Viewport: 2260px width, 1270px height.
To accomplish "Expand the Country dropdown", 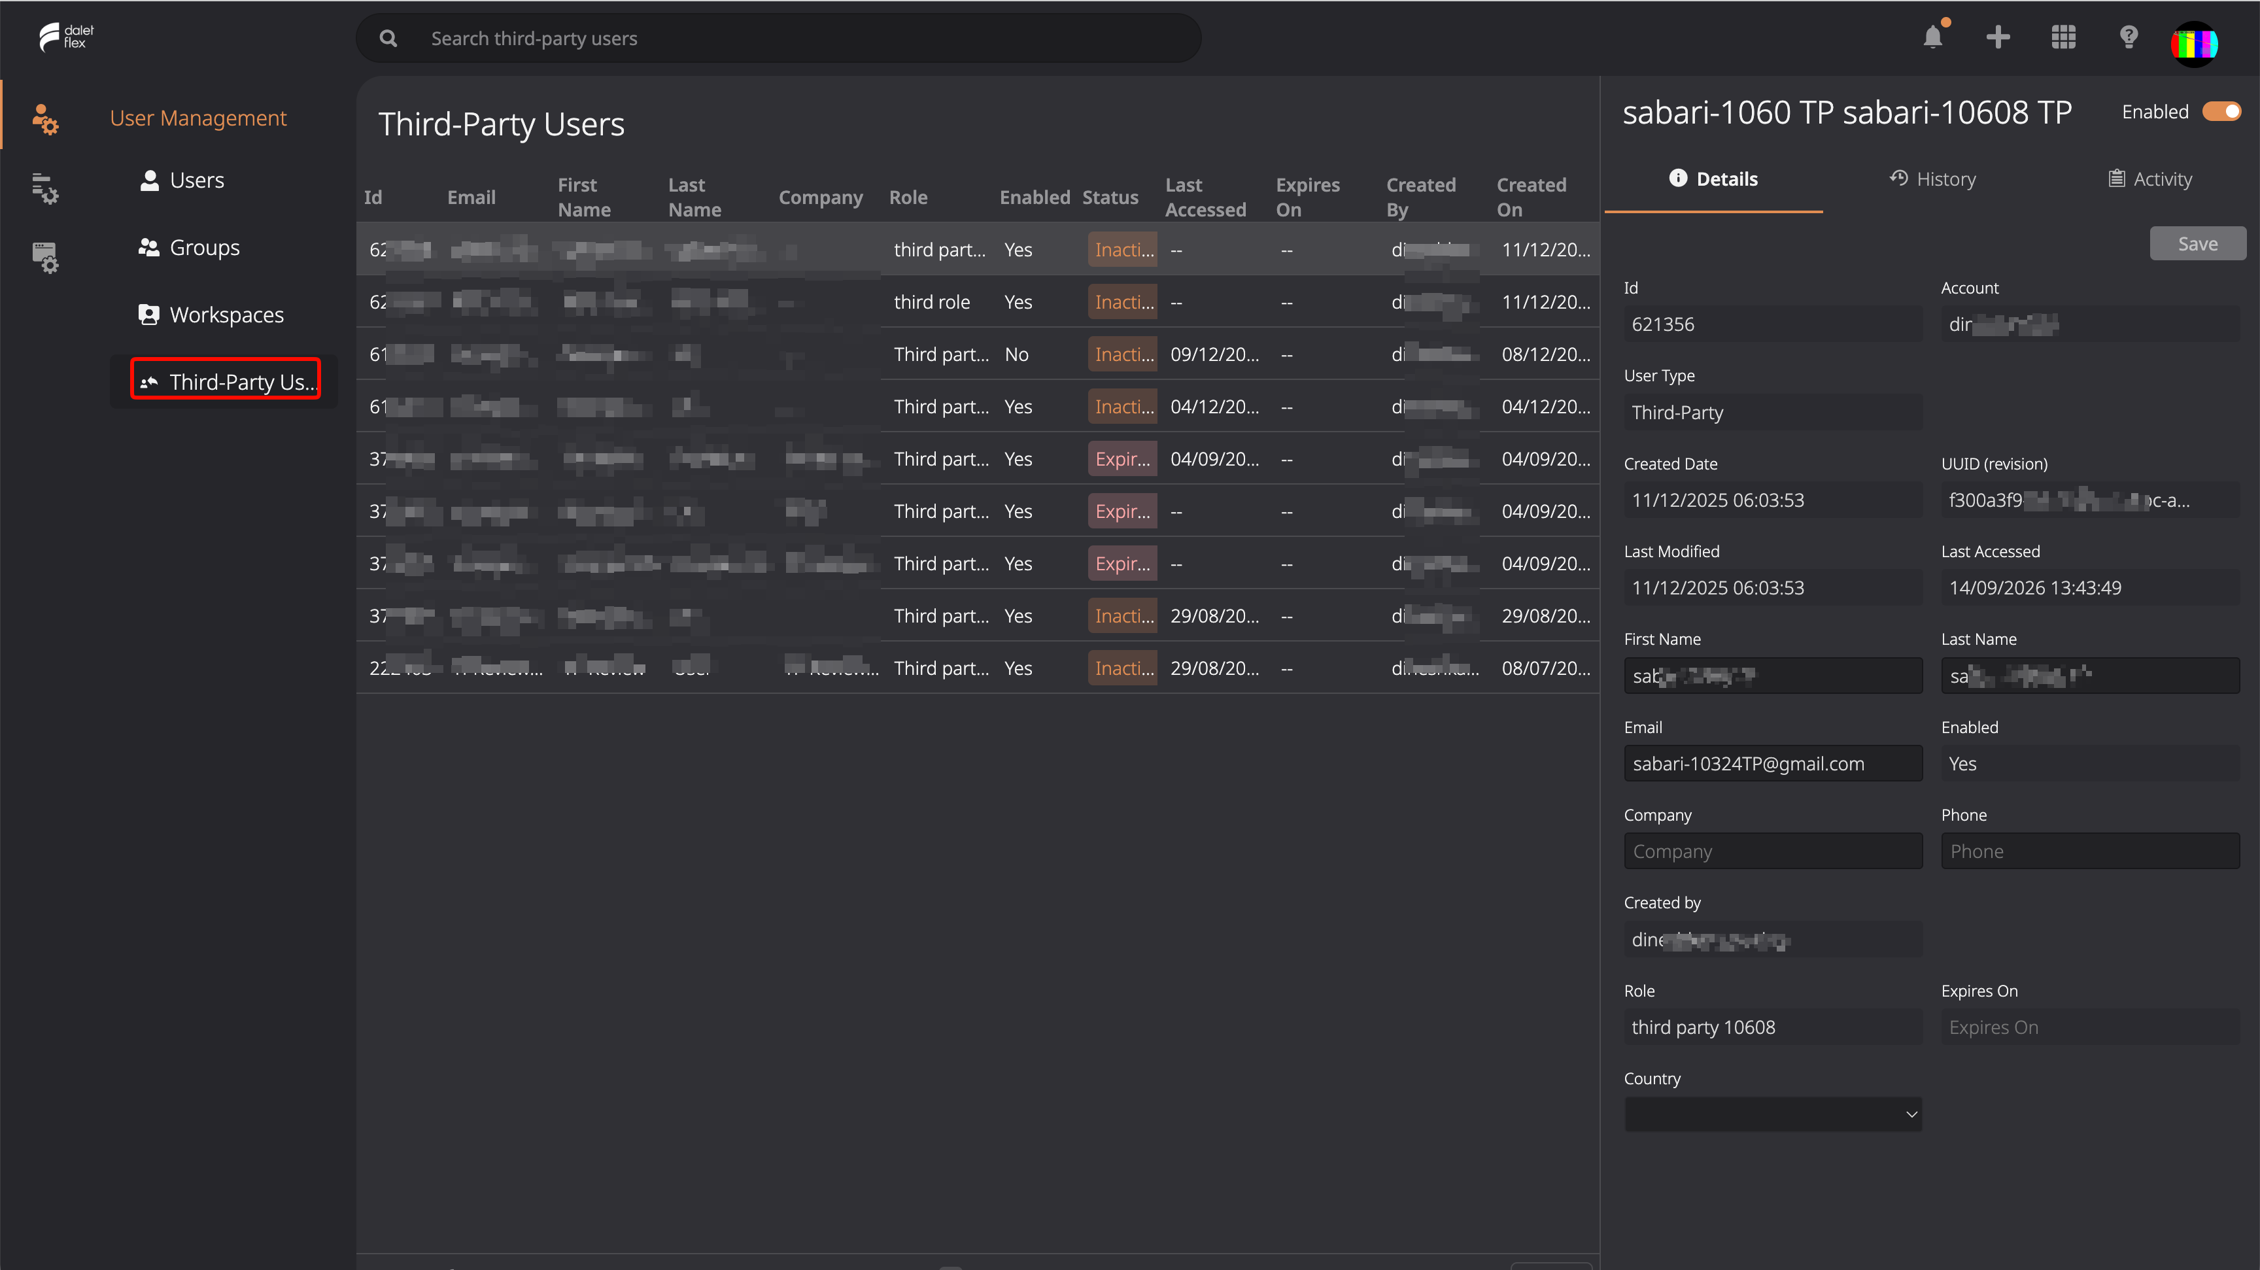I will pyautogui.click(x=1772, y=1114).
